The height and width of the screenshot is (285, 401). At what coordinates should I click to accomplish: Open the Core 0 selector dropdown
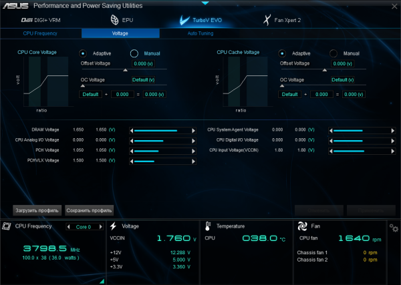click(86, 227)
